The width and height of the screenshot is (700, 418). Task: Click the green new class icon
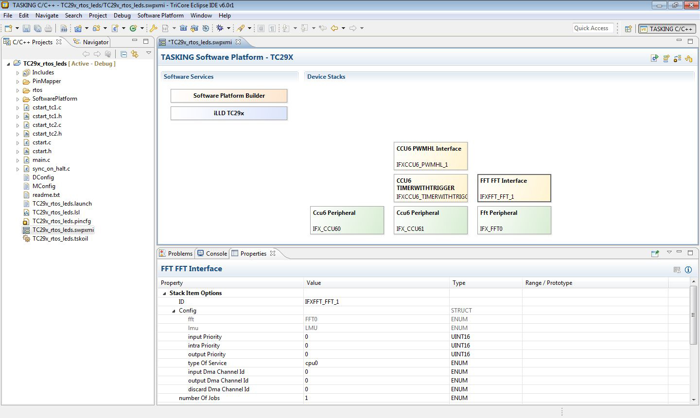[x=133, y=28]
